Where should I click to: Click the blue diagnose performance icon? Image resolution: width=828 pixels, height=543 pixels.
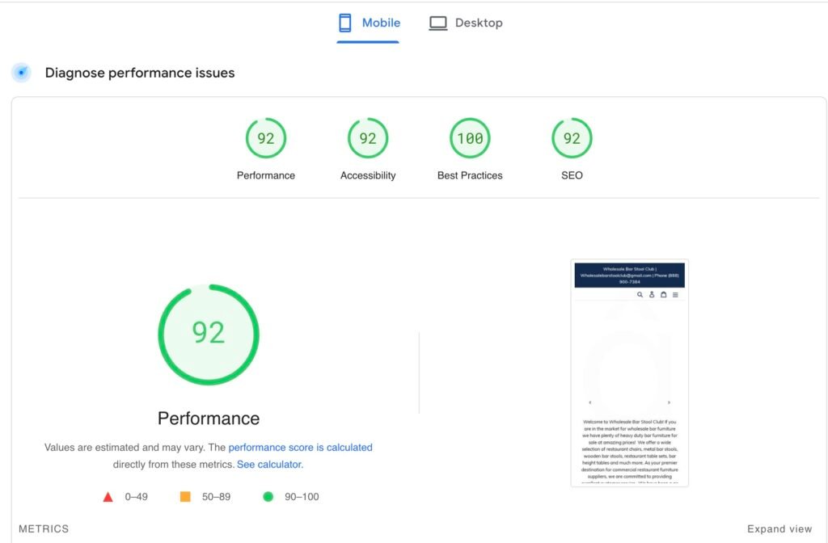pos(22,73)
